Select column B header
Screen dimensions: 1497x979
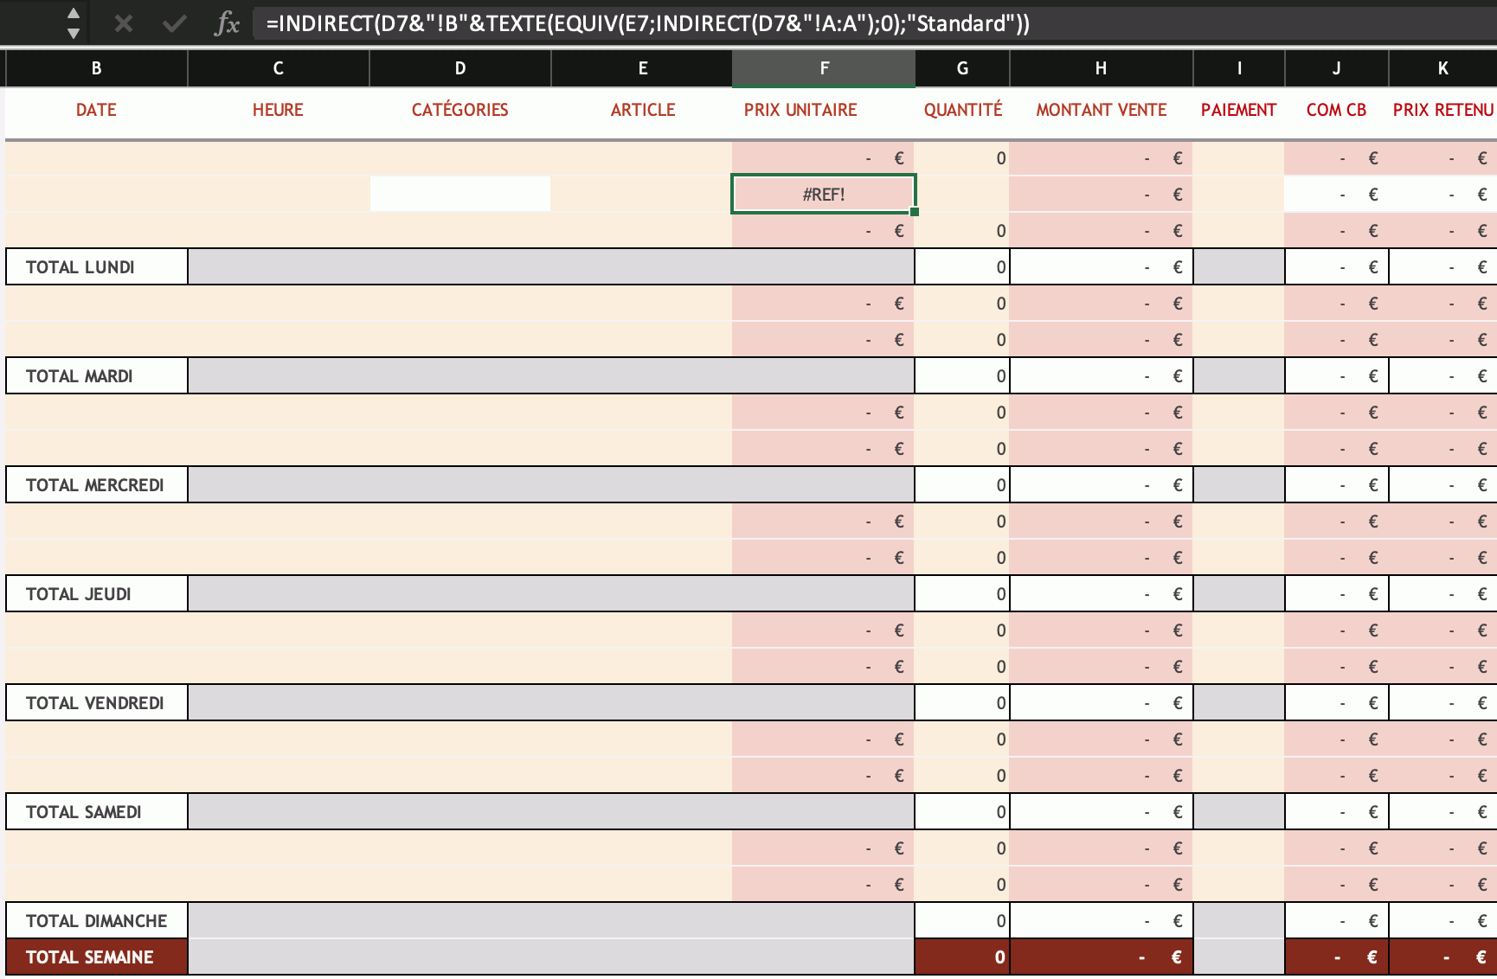[96, 68]
